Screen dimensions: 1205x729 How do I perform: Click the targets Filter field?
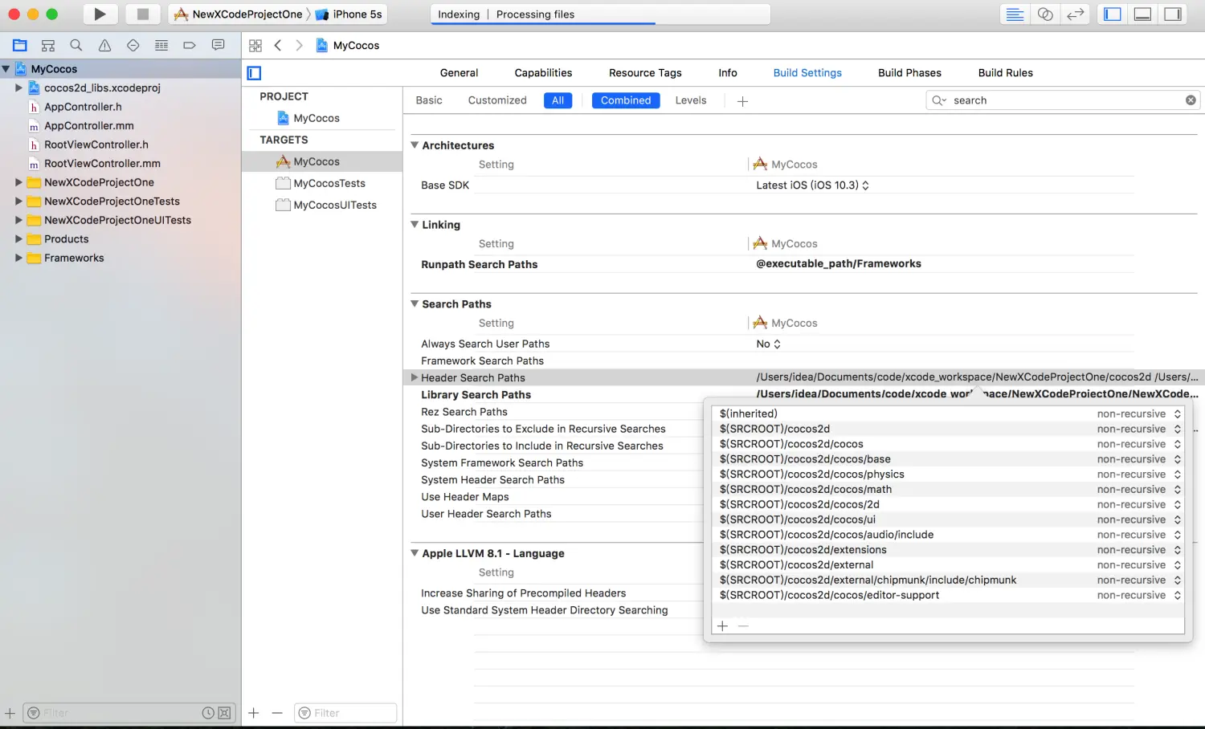[x=345, y=713]
